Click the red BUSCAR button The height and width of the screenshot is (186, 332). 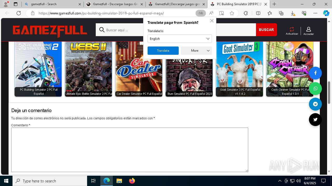click(266, 30)
